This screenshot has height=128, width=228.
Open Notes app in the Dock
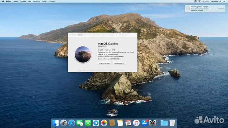coord(120,123)
